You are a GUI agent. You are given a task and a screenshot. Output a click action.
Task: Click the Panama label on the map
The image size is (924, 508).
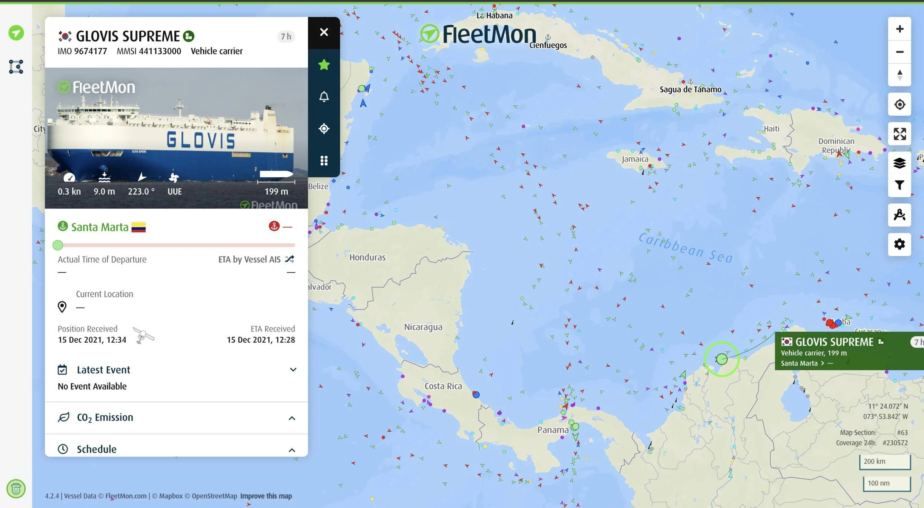(553, 430)
